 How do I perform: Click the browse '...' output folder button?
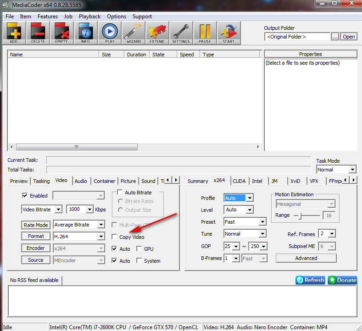coord(335,37)
